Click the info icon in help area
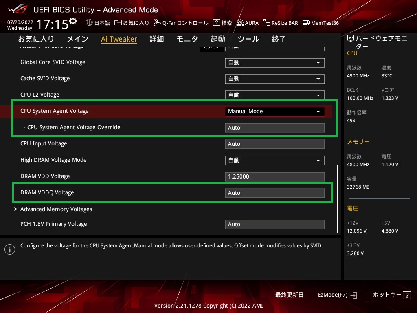The image size is (417, 313). (9, 249)
